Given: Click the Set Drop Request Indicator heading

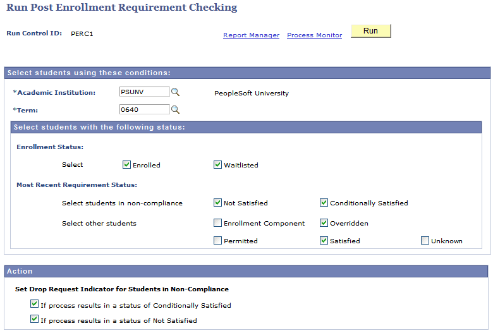Looking at the screenshot, I should [122, 289].
